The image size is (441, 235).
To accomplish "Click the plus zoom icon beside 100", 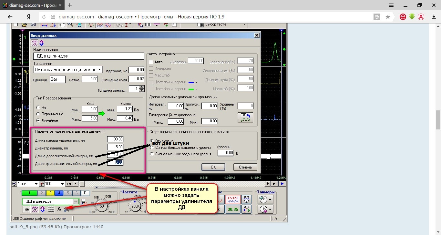I will click(x=42, y=184).
